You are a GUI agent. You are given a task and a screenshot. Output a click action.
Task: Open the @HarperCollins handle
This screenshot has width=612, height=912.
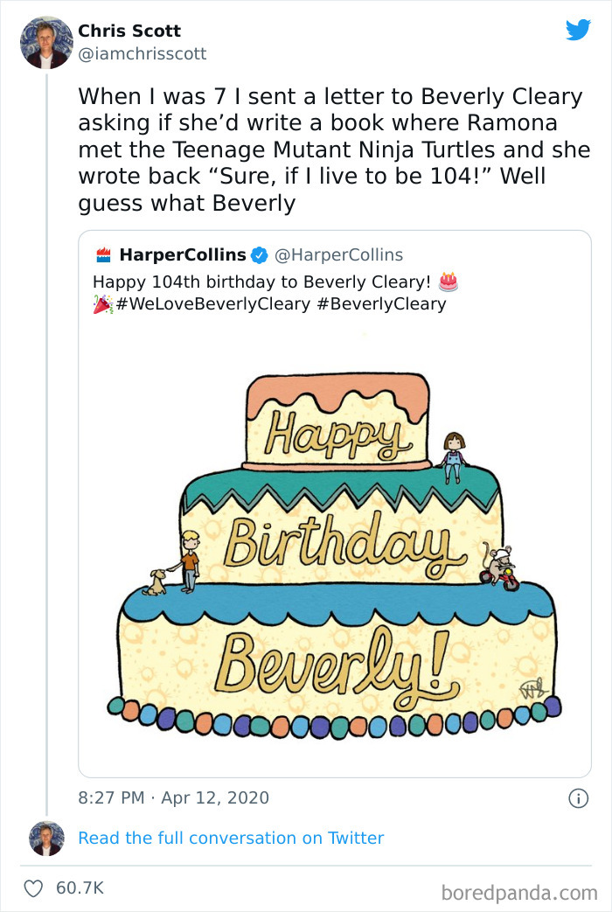coord(338,255)
